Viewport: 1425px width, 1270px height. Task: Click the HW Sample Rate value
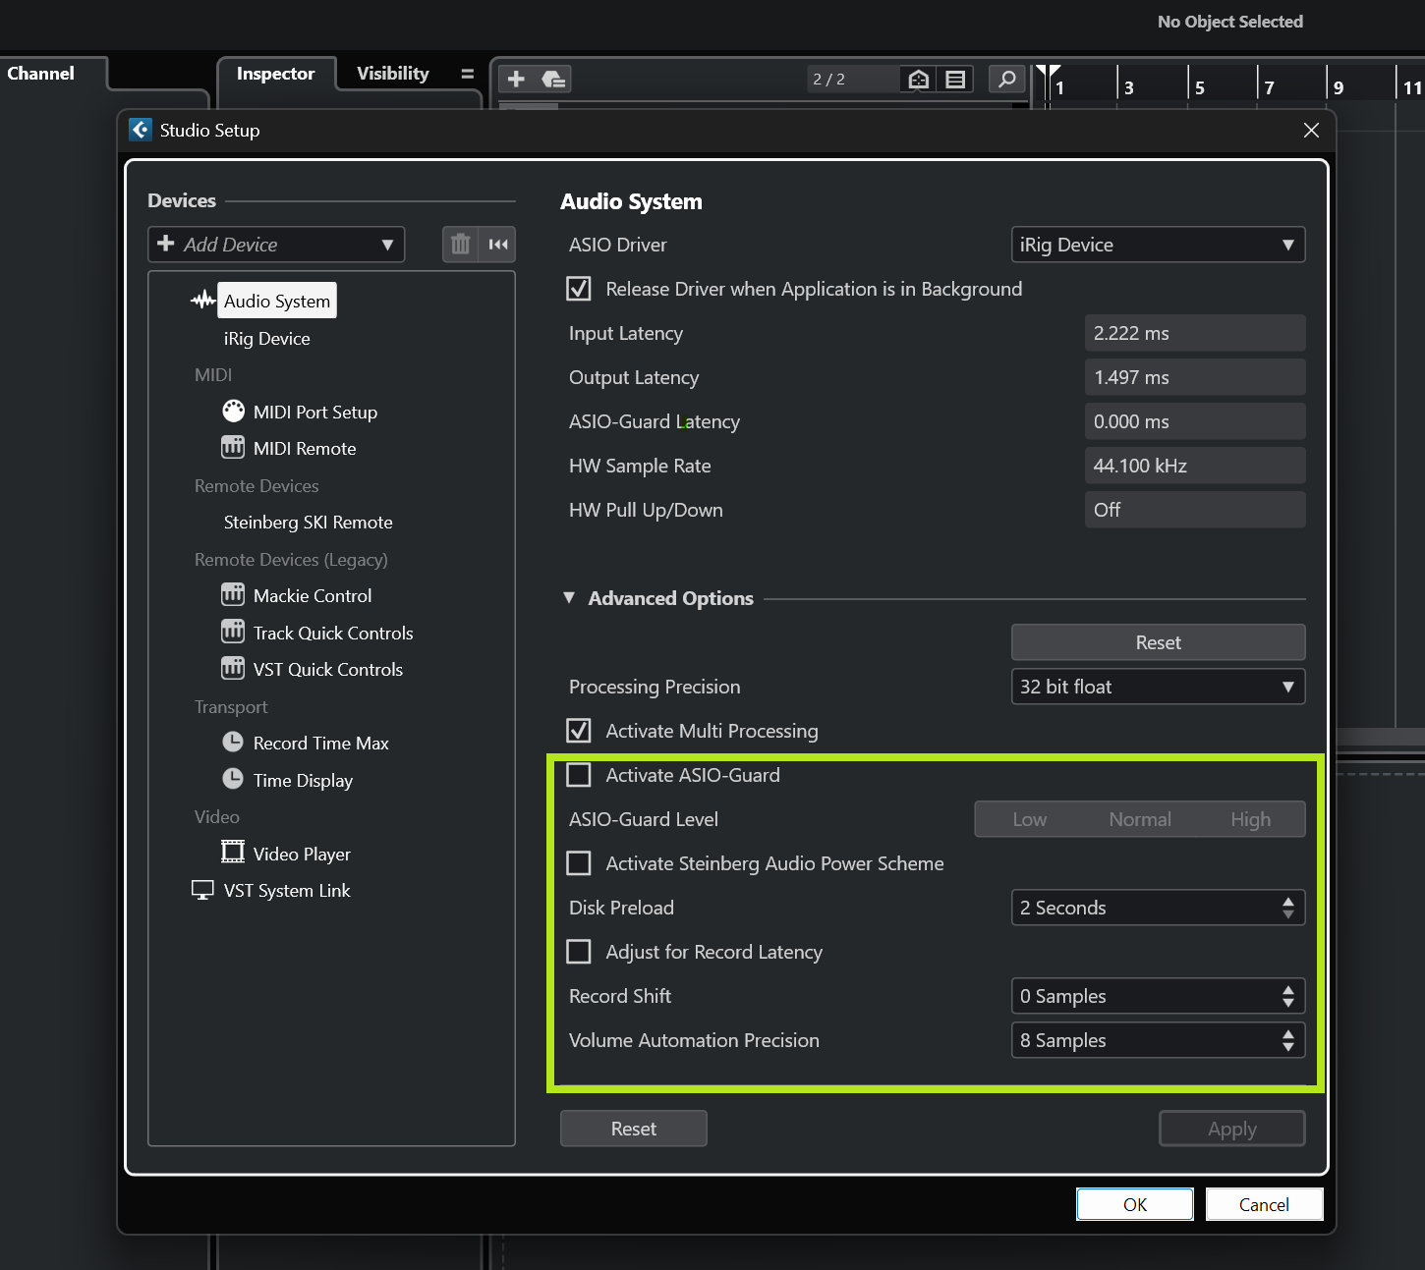coord(1195,466)
